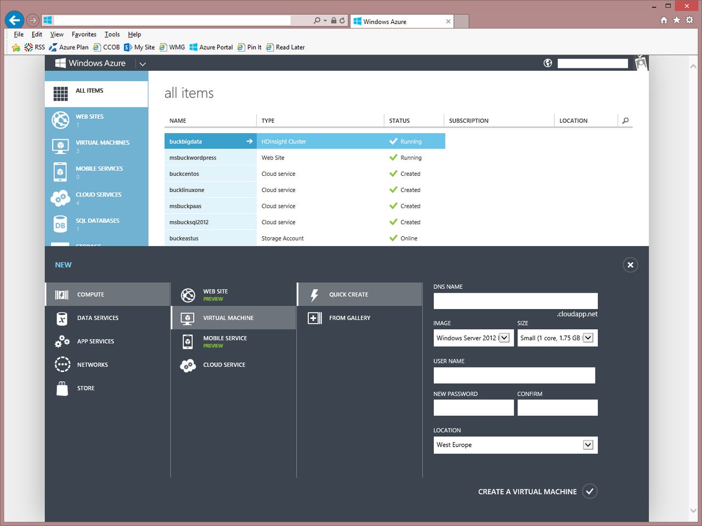This screenshot has width=702, height=526.
Task: Select the Cloud Service compute option
Action: click(224, 365)
